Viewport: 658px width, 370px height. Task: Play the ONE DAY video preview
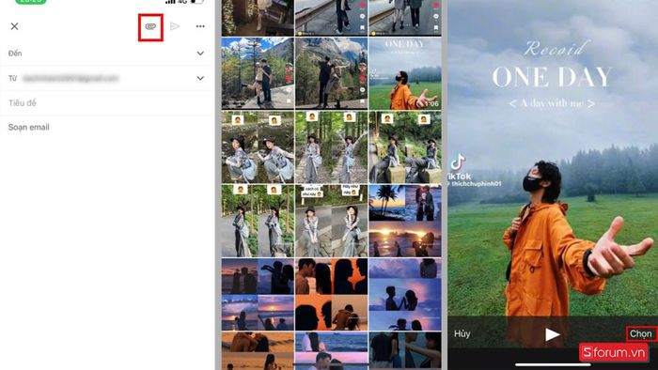point(552,334)
